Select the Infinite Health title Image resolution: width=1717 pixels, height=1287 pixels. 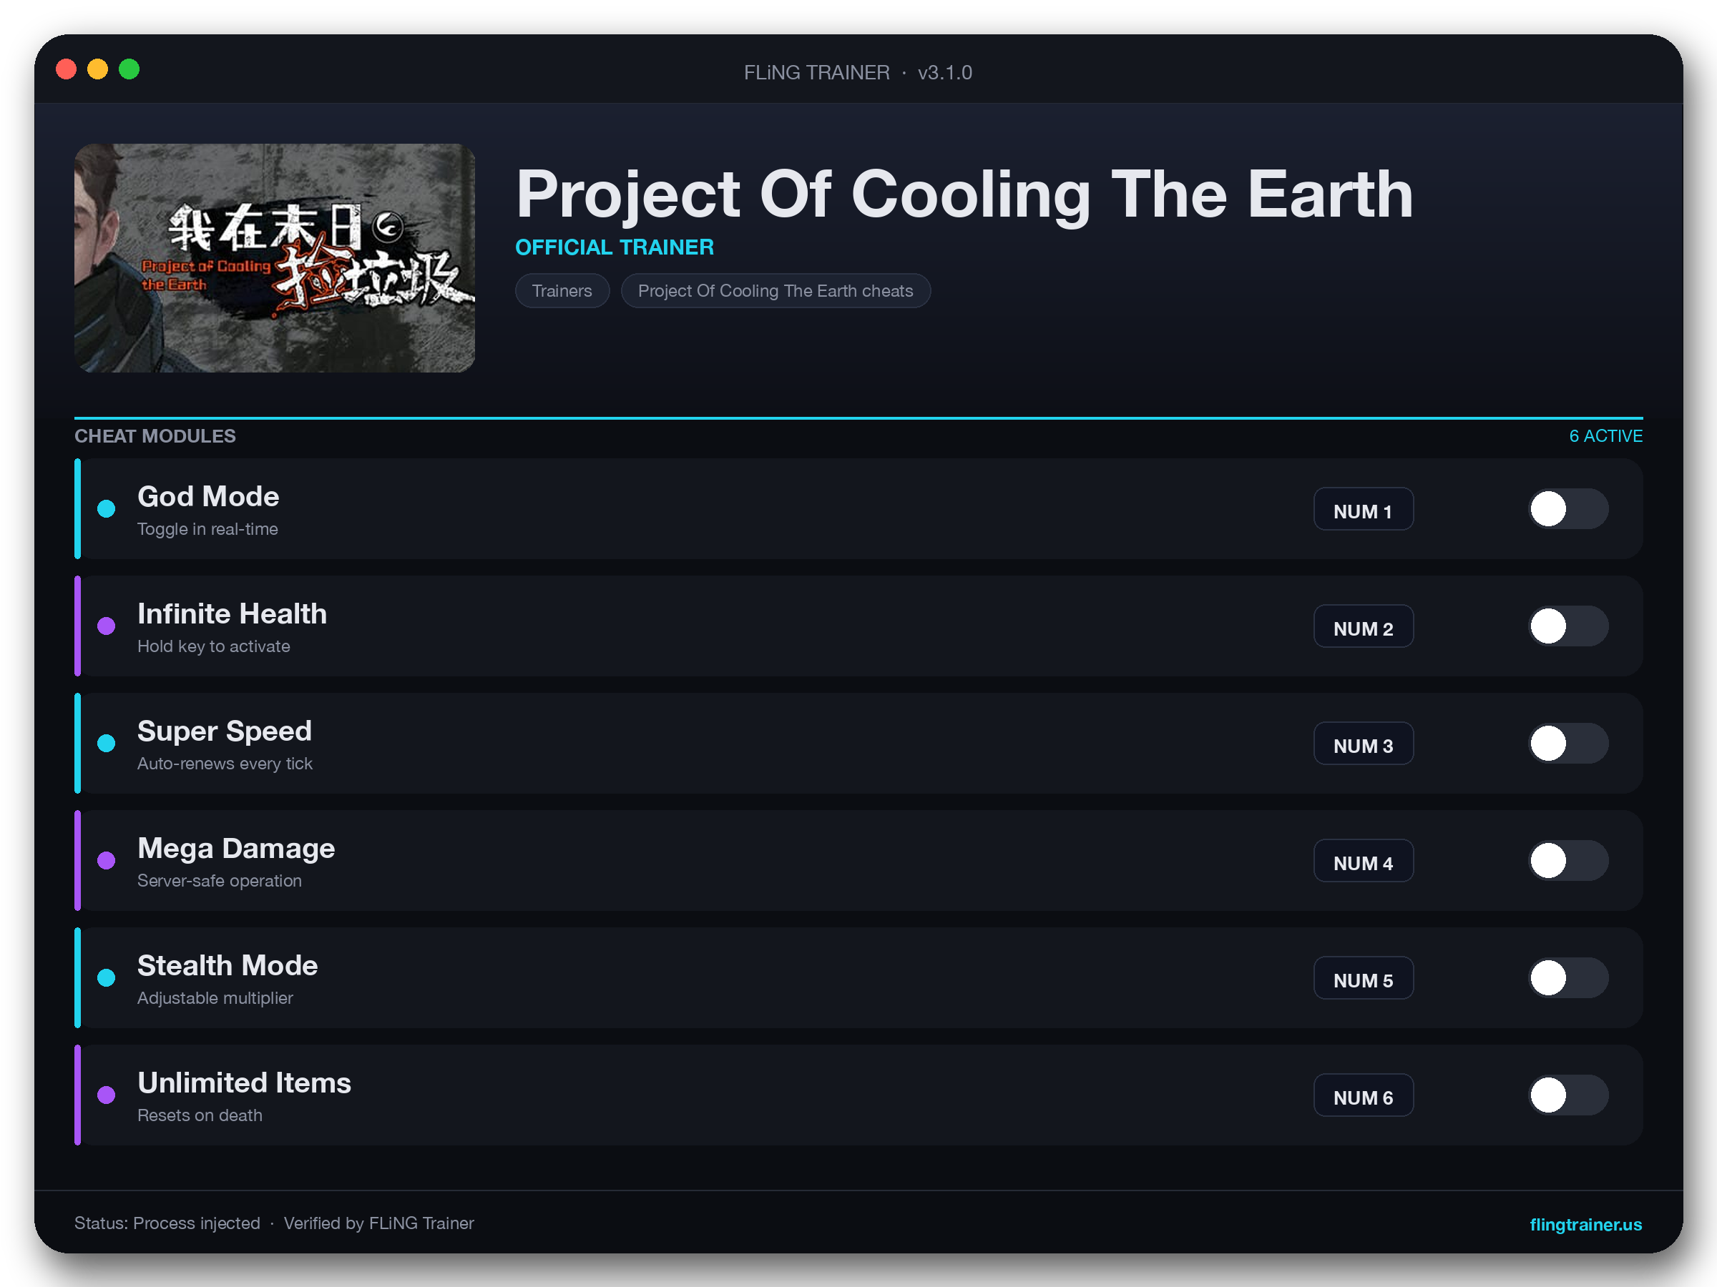[x=232, y=613]
